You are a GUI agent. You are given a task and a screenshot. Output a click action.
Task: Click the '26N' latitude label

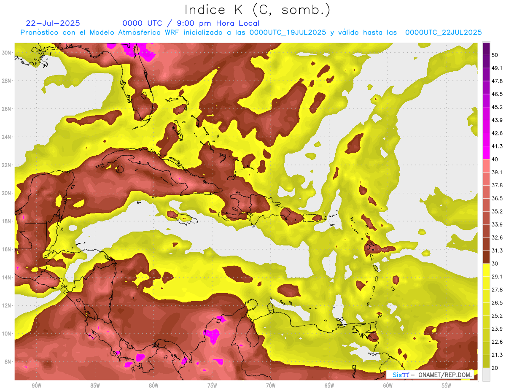[6, 109]
